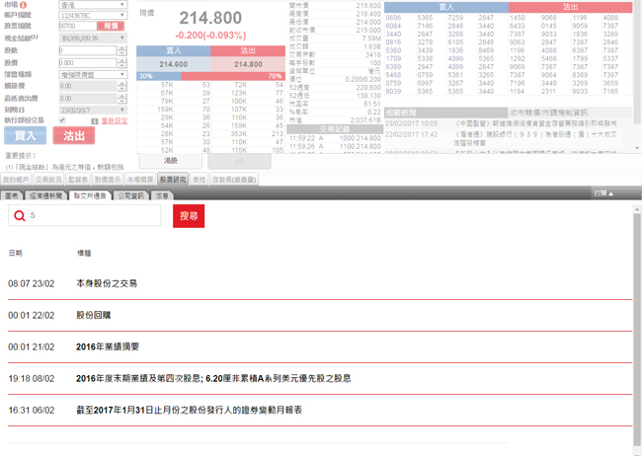The image size is (642, 456).
Task: Open the 市場 dropdown showing 香港
Action: coord(93,5)
